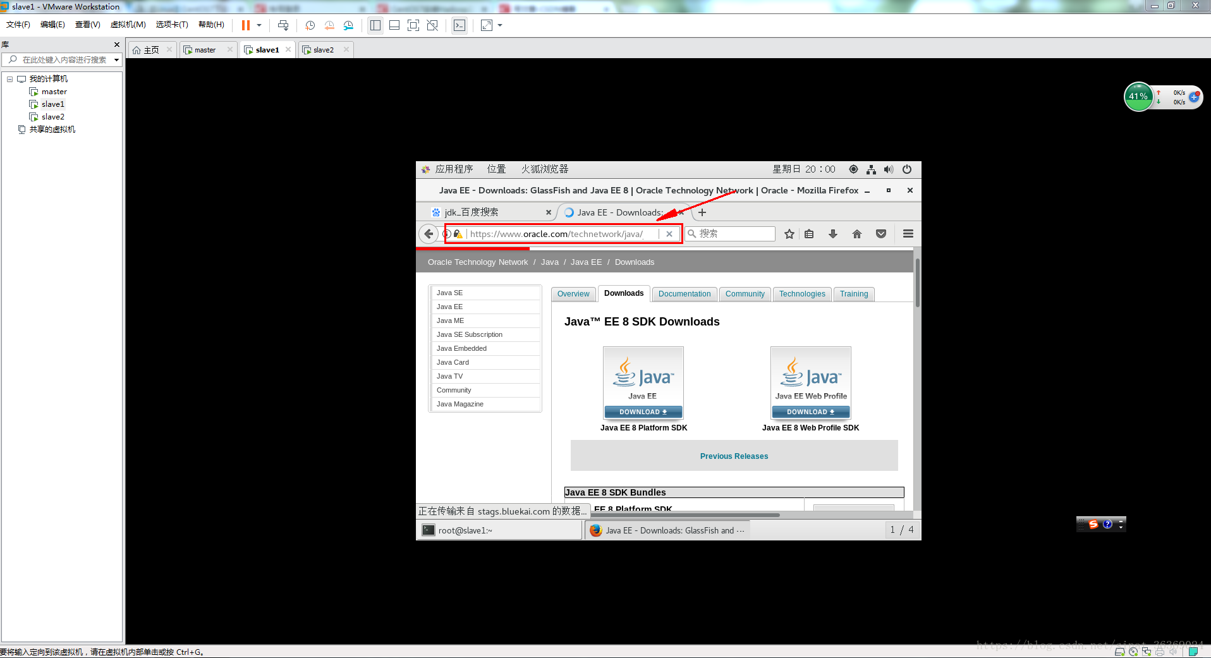Close the library panel with its X
1211x658 pixels.
point(116,44)
